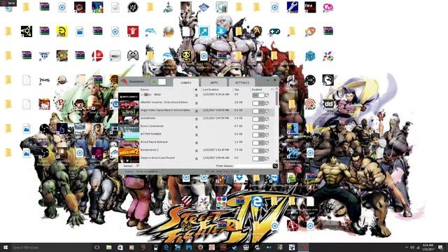Click the options icon beside Borderlands 2 toggle
This screenshot has height=252, width=448.
(x=267, y=150)
